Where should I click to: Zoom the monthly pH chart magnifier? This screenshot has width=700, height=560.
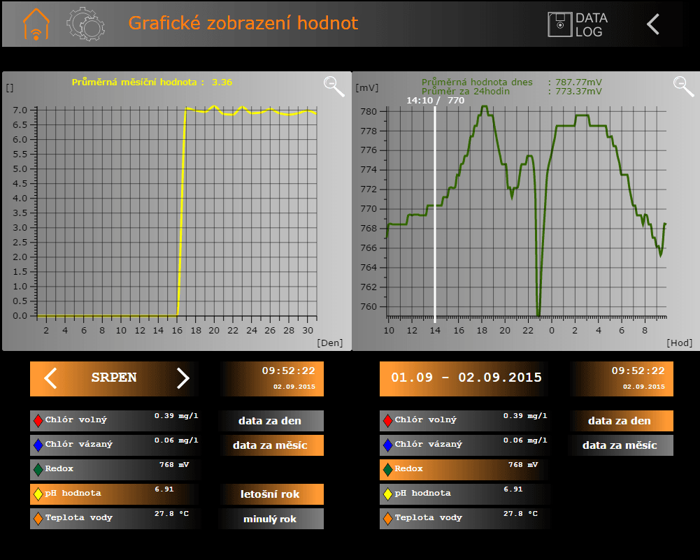coord(334,86)
